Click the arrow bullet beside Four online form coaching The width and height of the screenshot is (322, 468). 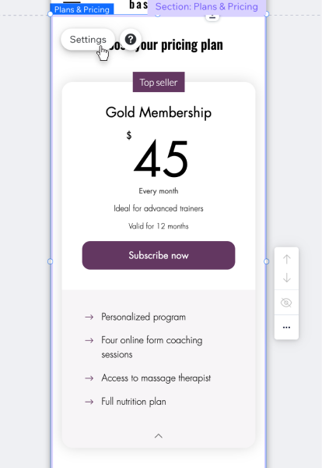(x=89, y=340)
